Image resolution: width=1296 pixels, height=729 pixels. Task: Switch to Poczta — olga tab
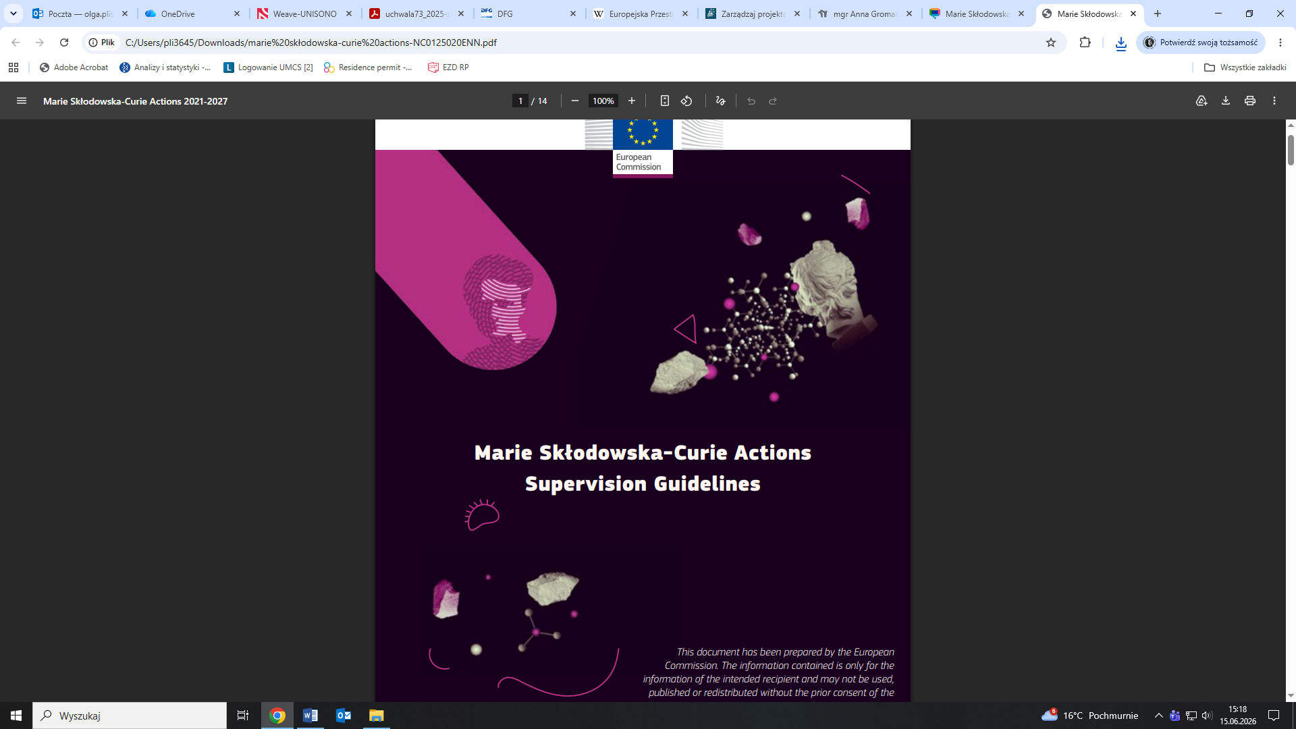80,13
